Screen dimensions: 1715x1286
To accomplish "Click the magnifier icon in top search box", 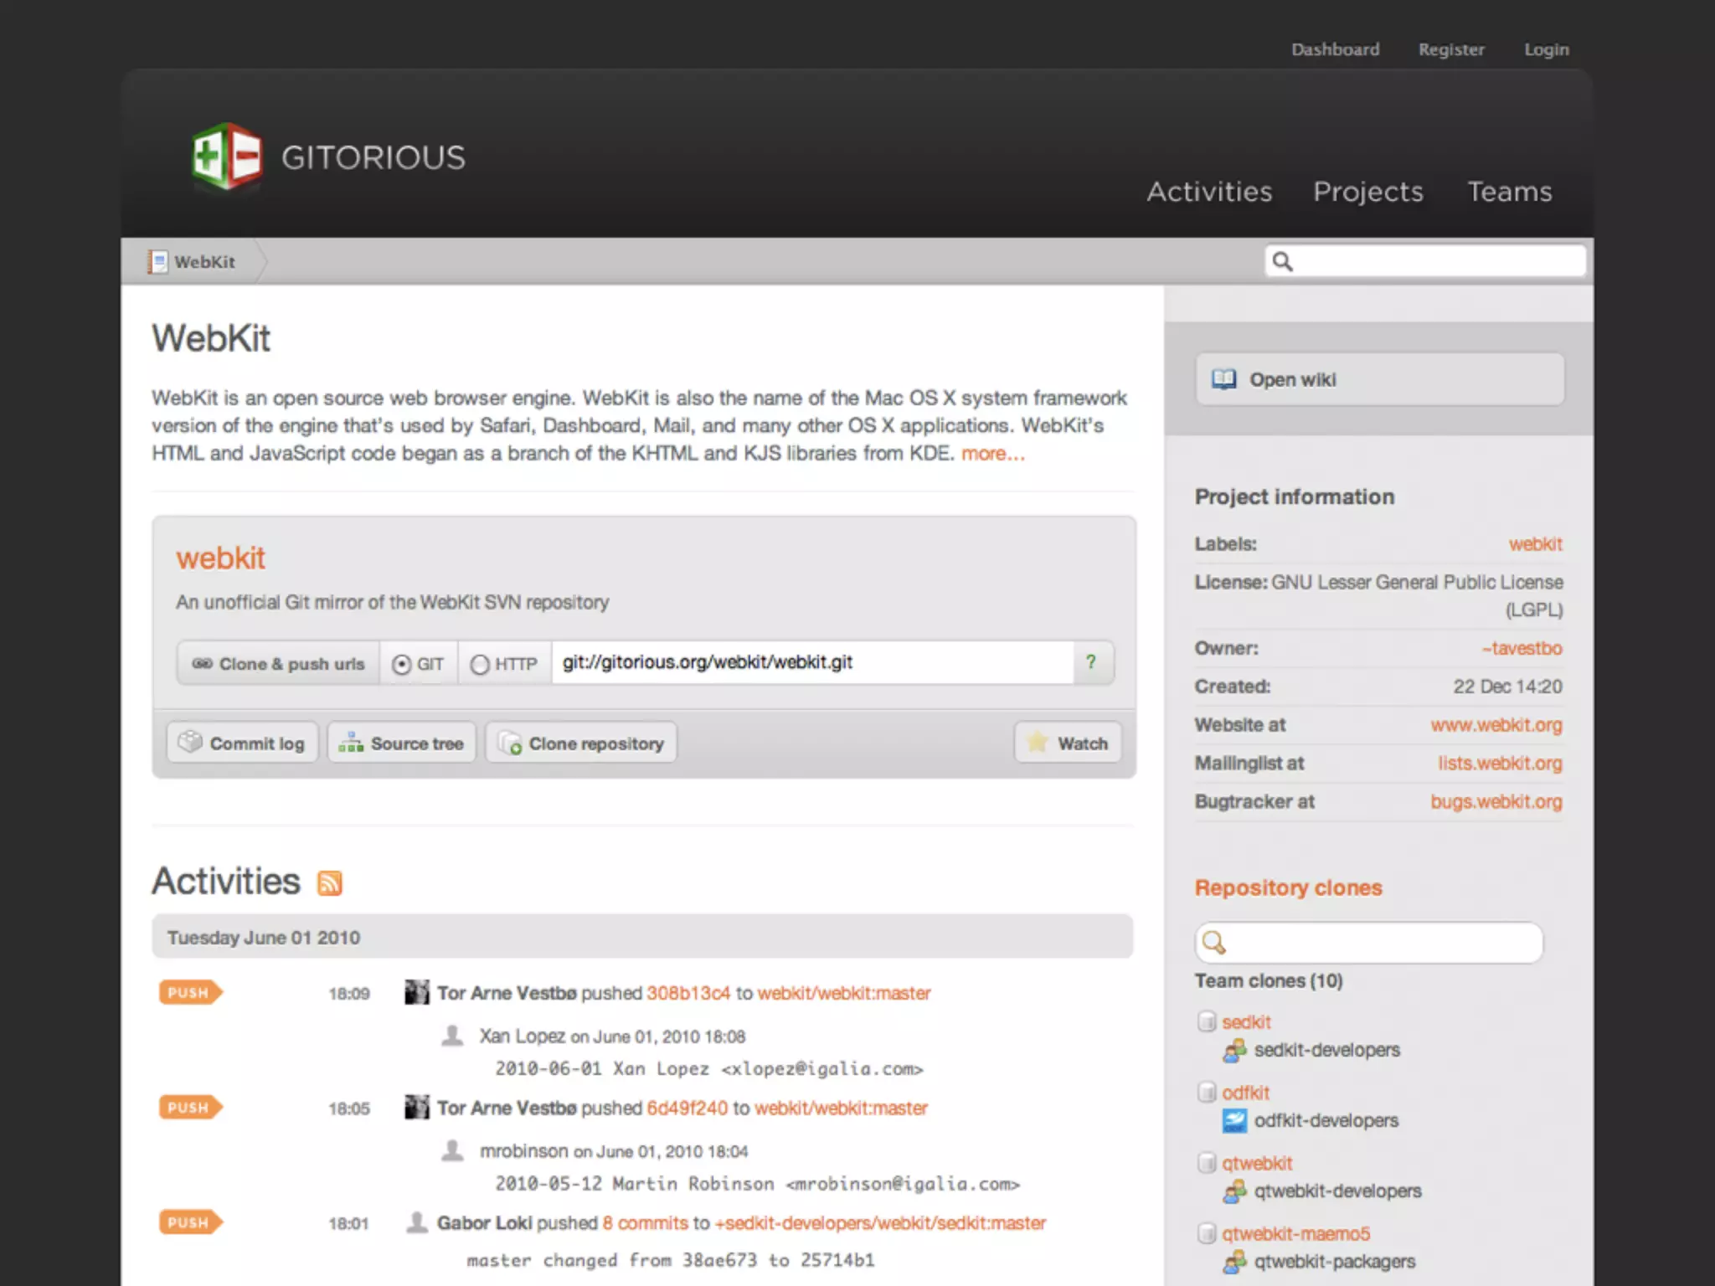I will point(1283,262).
